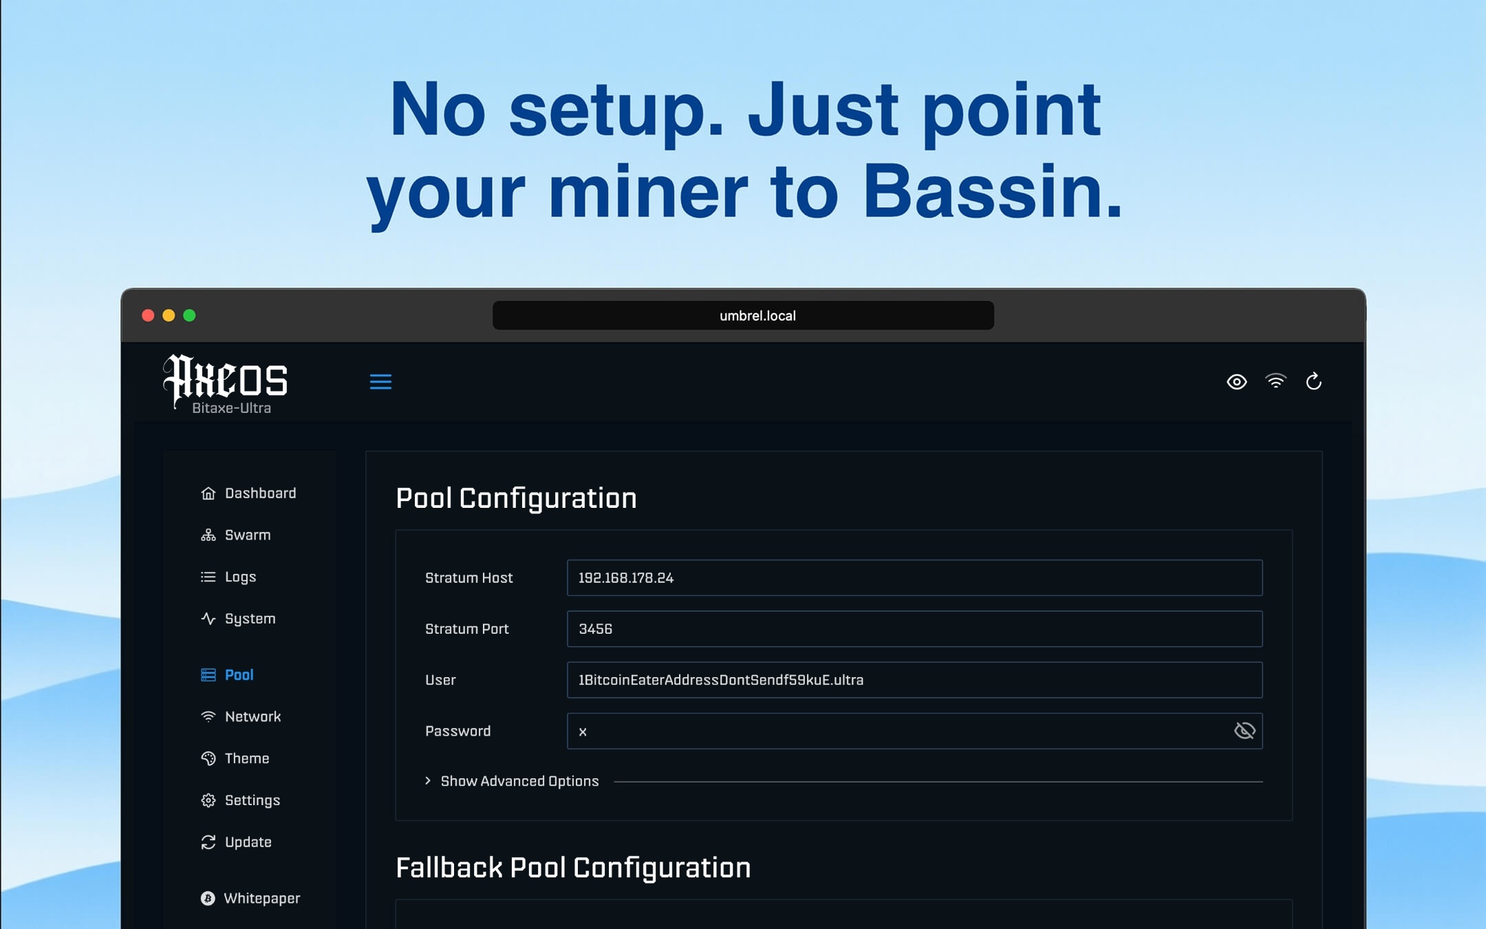Viewport: 1486px width, 929px height.
Task: View miner Logs via the list icon
Action: 208,577
